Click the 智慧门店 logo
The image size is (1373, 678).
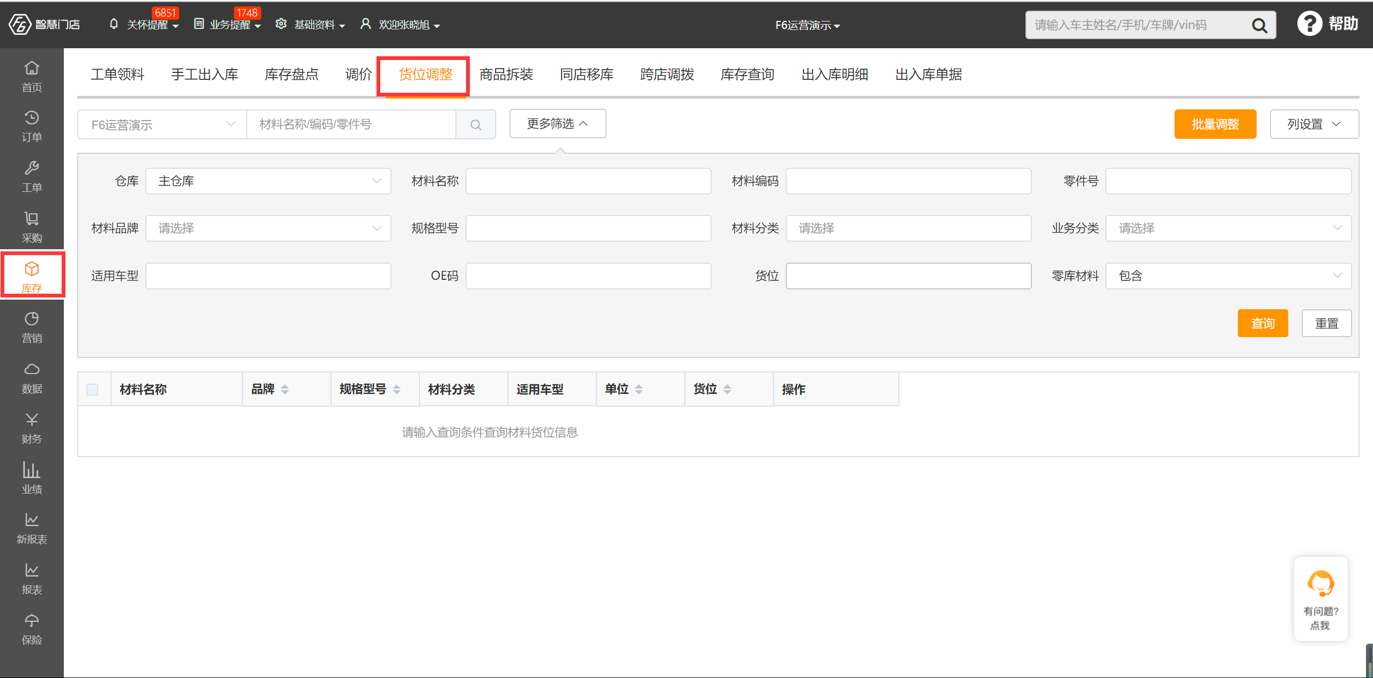click(45, 25)
